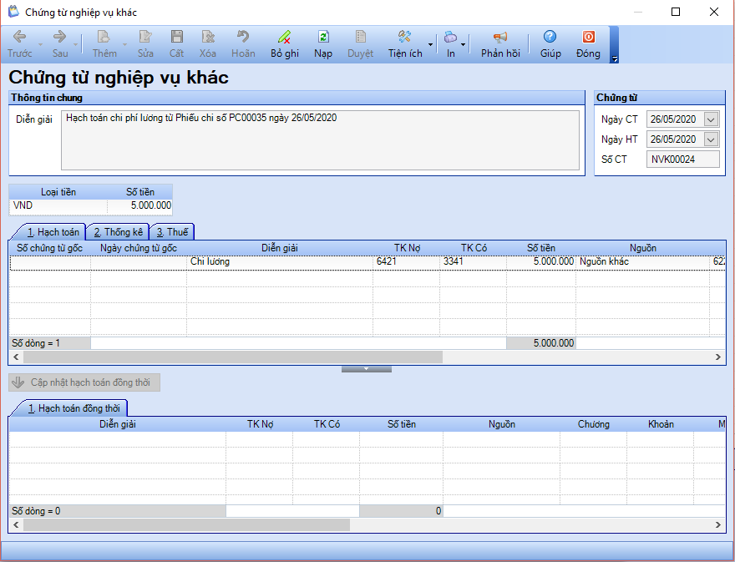Open the Tiện ích dropdown arrow
The height and width of the screenshot is (562, 735).
pos(430,43)
